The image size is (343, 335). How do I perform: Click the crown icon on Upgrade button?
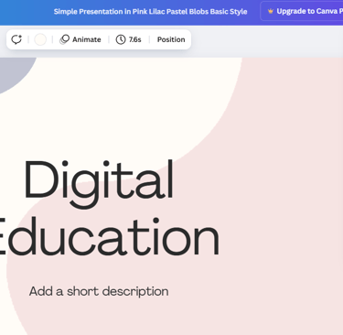[270, 12]
